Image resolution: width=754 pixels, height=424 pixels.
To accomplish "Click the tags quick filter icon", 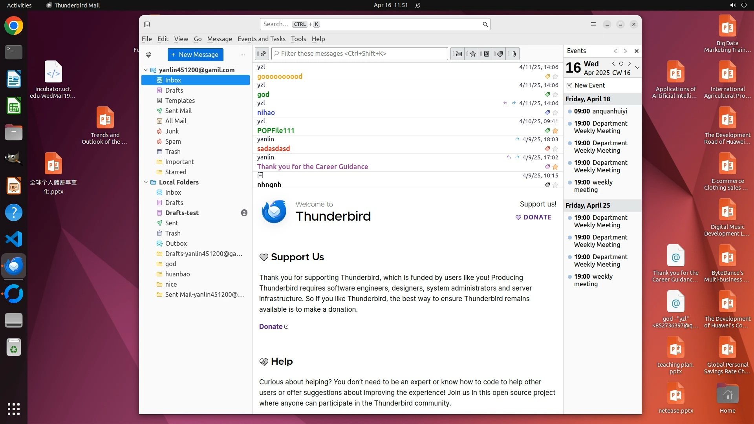I will (500, 54).
